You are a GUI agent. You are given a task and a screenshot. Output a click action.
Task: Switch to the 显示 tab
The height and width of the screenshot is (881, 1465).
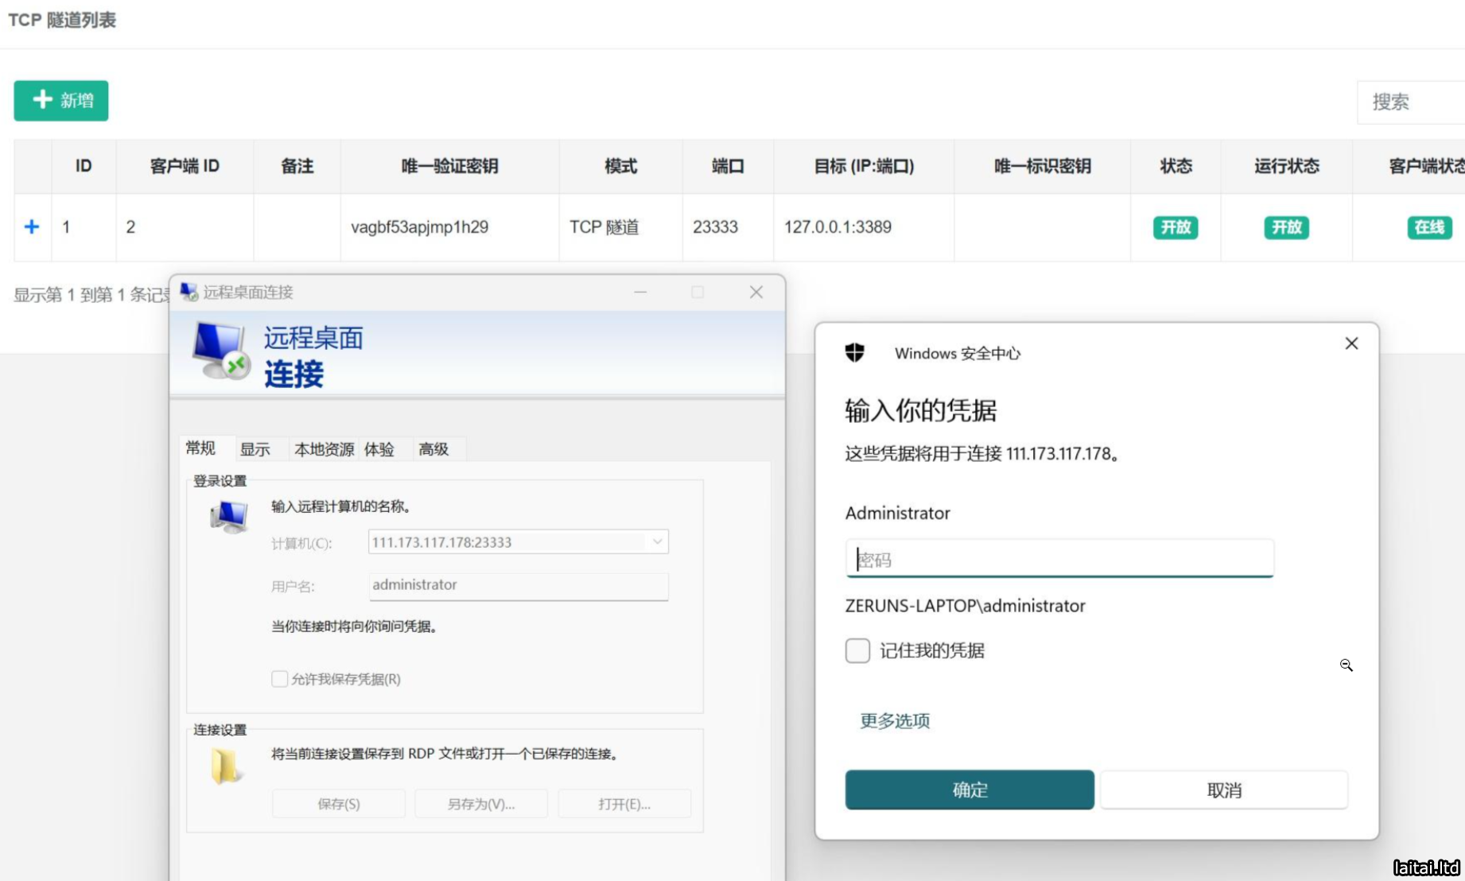click(x=255, y=449)
